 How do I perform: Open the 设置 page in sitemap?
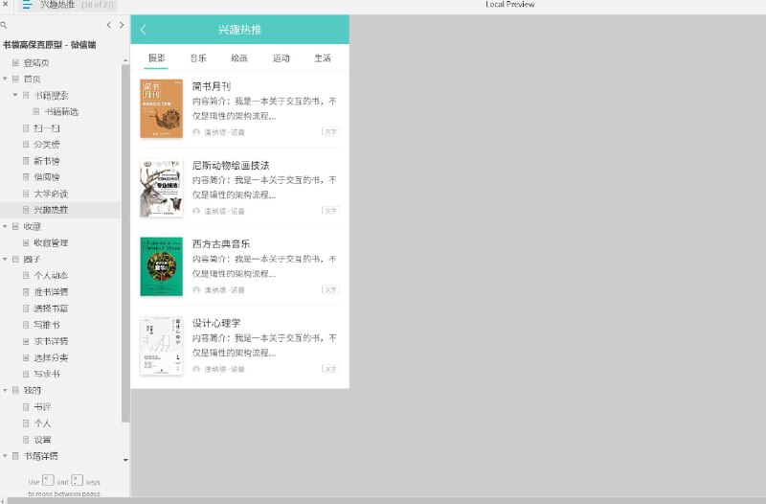pos(42,439)
